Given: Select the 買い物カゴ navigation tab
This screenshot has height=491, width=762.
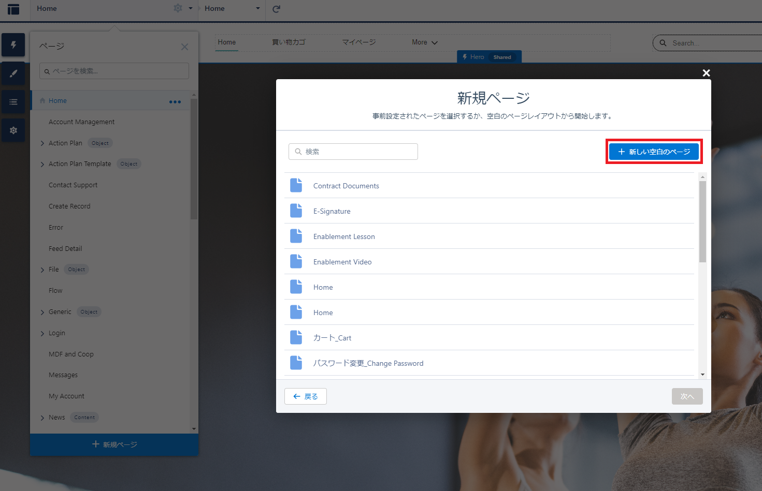Looking at the screenshot, I should click(289, 42).
